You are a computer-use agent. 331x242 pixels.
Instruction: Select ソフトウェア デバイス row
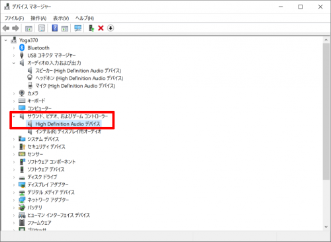pos(46,169)
